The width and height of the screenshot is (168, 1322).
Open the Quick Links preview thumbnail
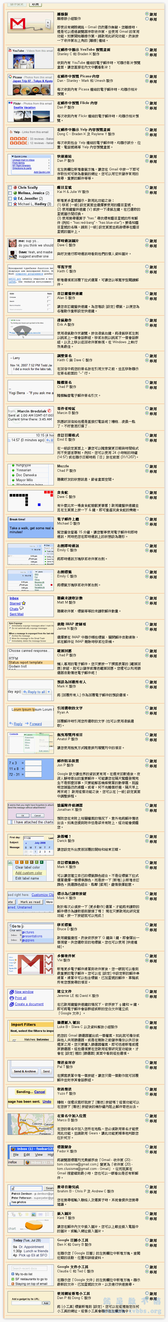tap(31, 164)
